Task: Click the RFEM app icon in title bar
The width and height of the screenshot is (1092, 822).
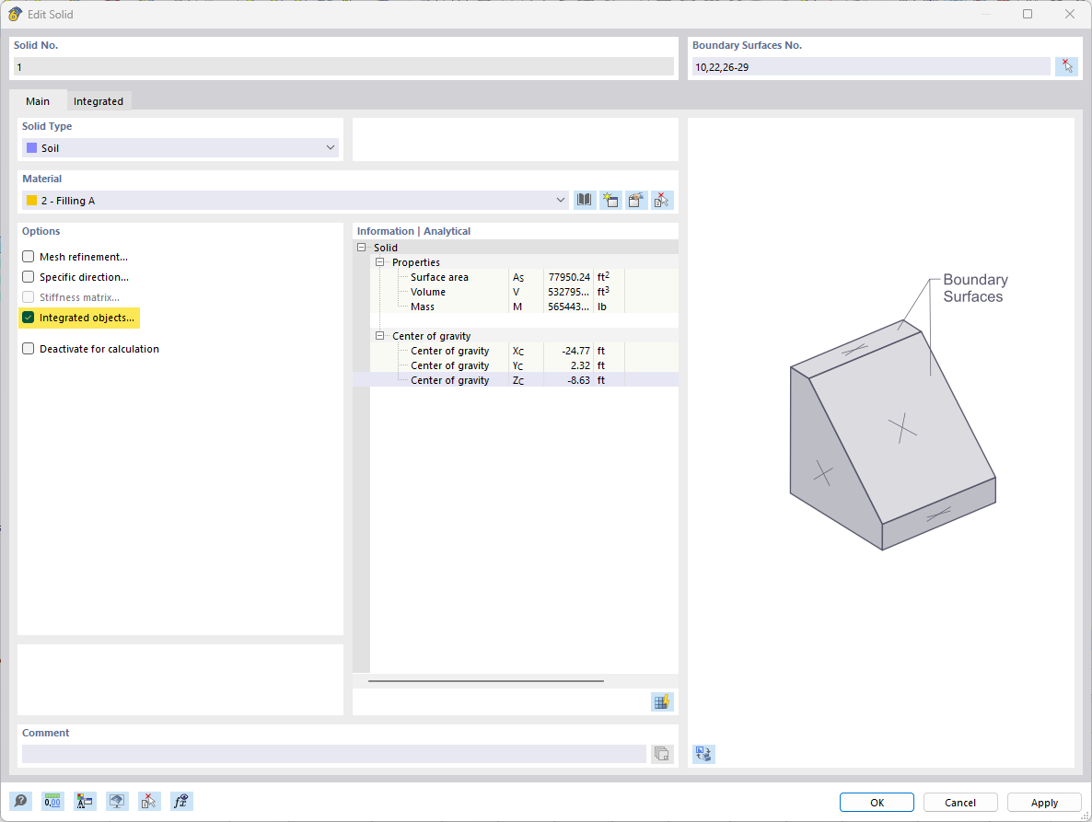Action: click(x=15, y=14)
